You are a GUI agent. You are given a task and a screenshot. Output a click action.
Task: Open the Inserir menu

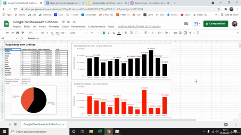tap(43, 27)
